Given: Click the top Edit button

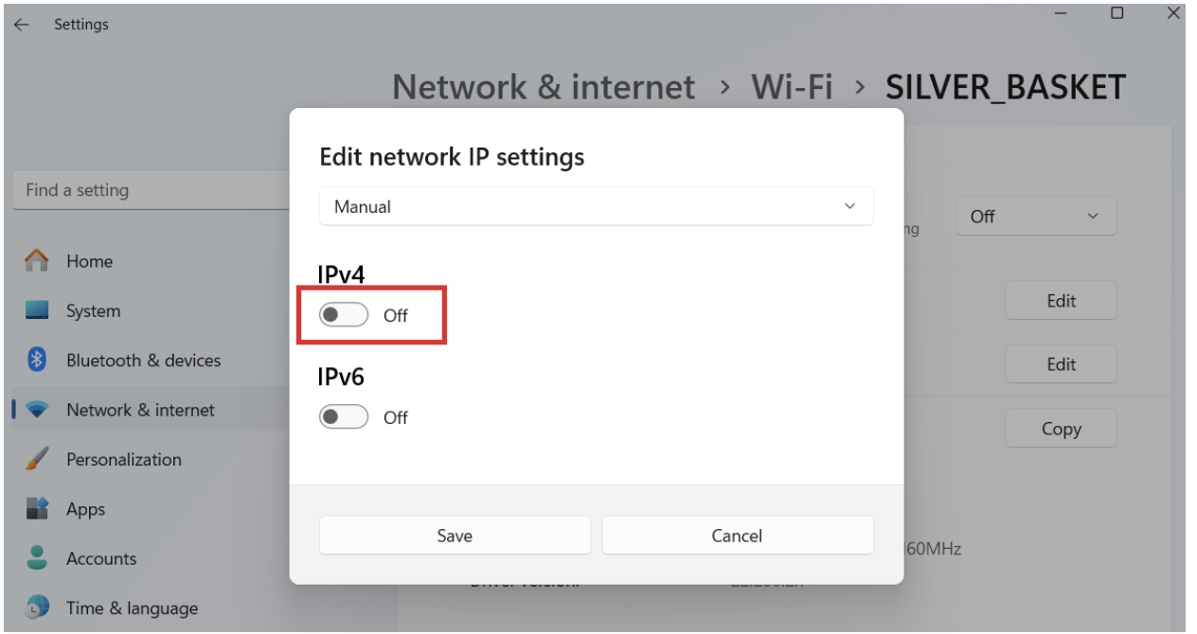Looking at the screenshot, I should tap(1061, 300).
